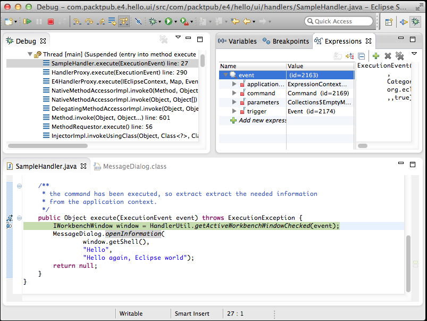
Task: Click the Step Into toolbar icon
Action: (x=76, y=22)
